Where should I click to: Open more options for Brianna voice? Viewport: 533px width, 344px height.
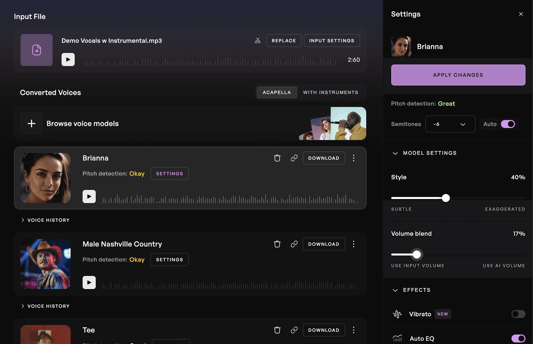(x=354, y=158)
